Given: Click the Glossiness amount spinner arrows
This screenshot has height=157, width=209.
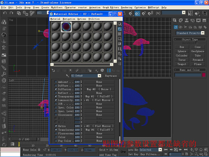Looking at the screenshot, I should (x=81, y=115).
